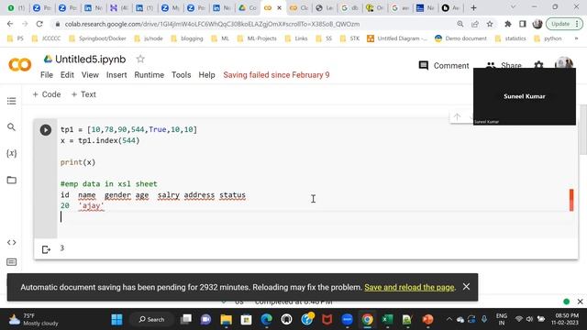Viewport: 587px width, 330px height.
Task: Click the code line print(x)
Action: [78, 162]
